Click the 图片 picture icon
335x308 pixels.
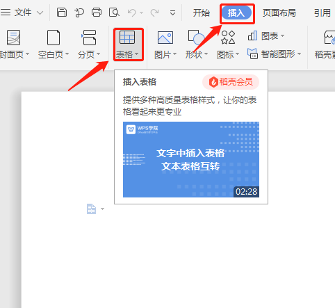[x=165, y=38]
